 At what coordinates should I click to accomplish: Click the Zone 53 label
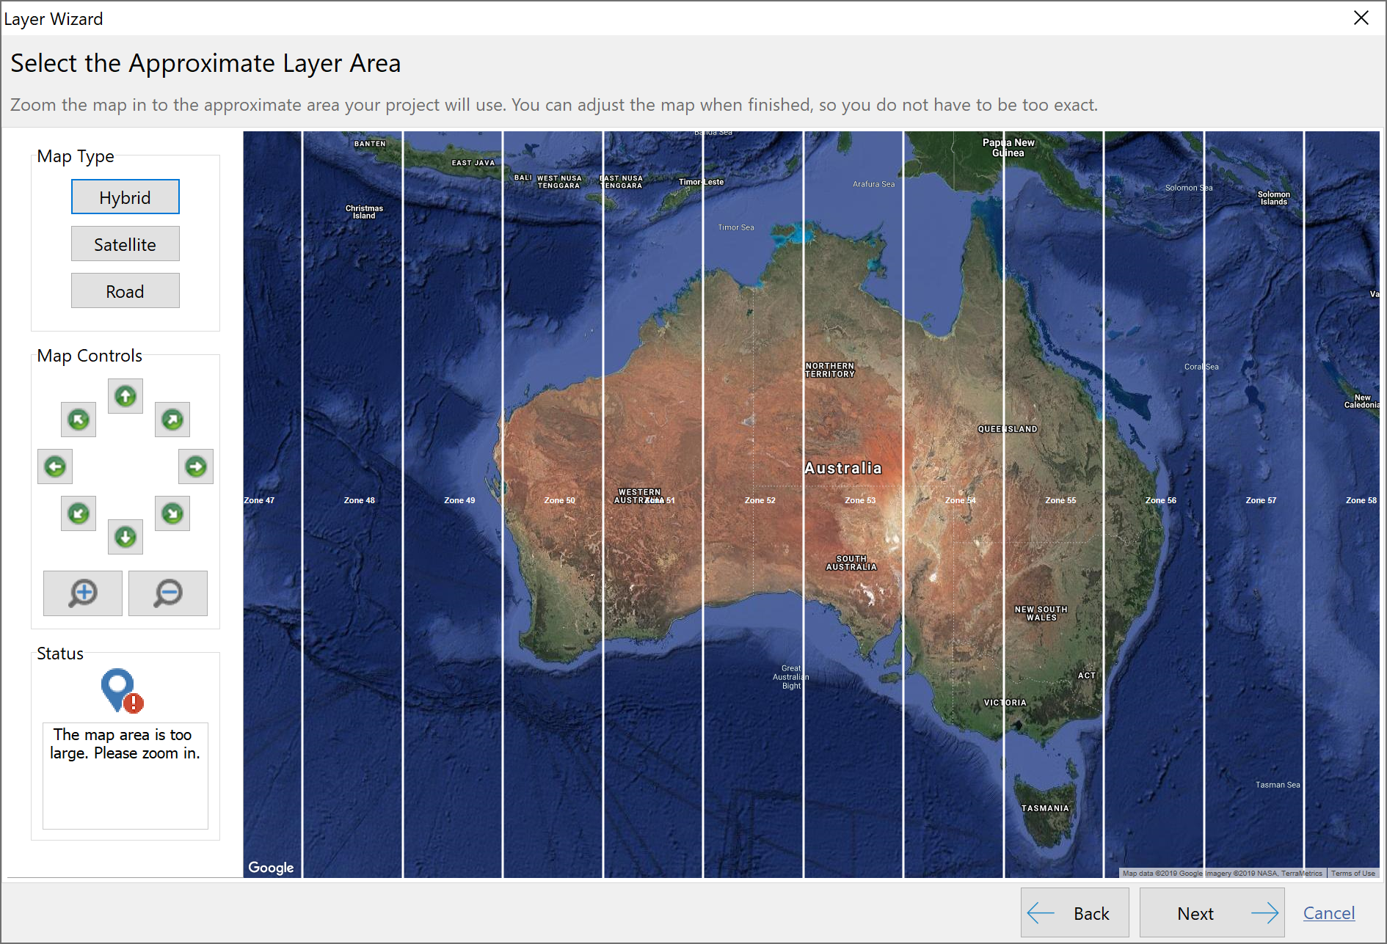(x=860, y=500)
